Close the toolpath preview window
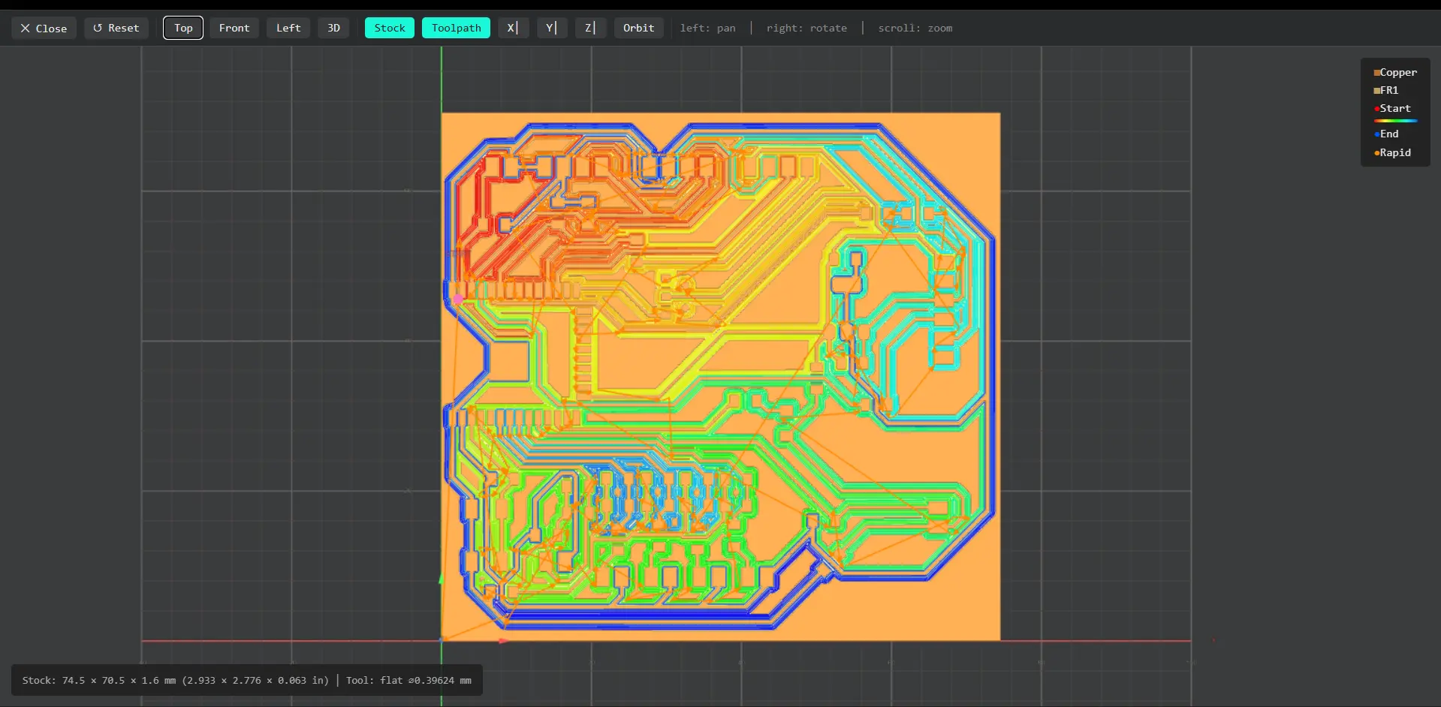 [44, 29]
